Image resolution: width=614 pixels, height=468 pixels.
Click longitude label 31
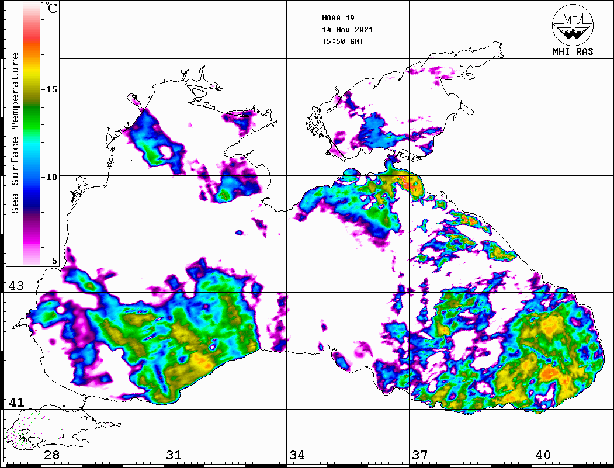pyautogui.click(x=174, y=455)
